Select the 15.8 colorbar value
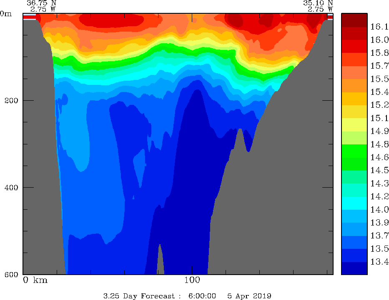The width and height of the screenshot is (389, 300). coord(379,53)
